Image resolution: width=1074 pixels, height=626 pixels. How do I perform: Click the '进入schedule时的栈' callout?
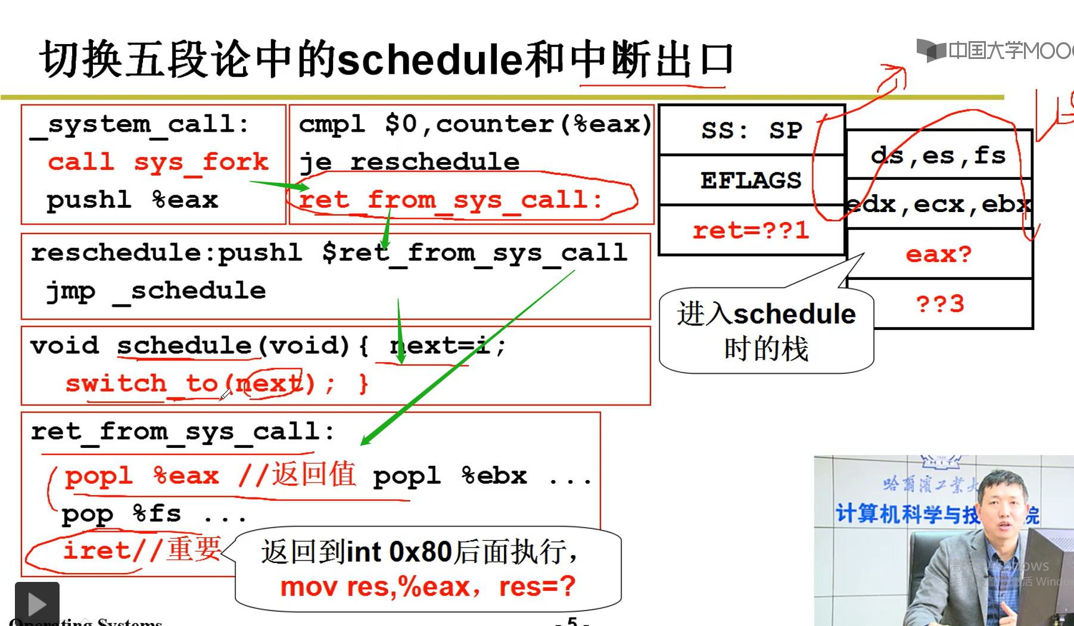pos(767,331)
